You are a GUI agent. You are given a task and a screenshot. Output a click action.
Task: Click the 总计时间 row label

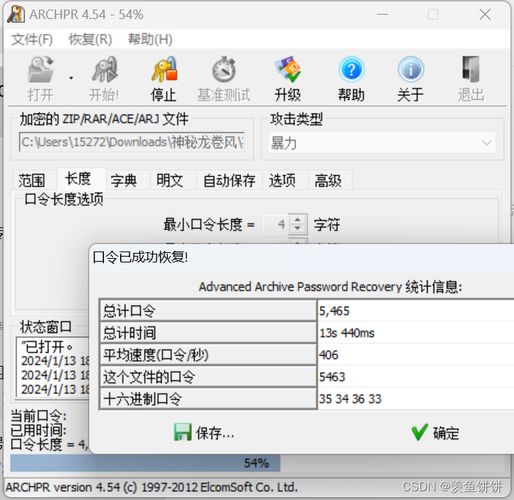pos(208,333)
